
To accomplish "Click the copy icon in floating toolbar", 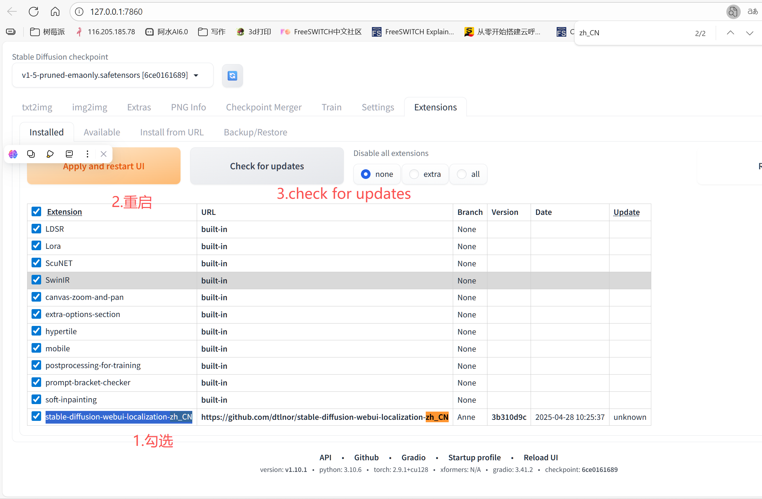I will click(31, 154).
